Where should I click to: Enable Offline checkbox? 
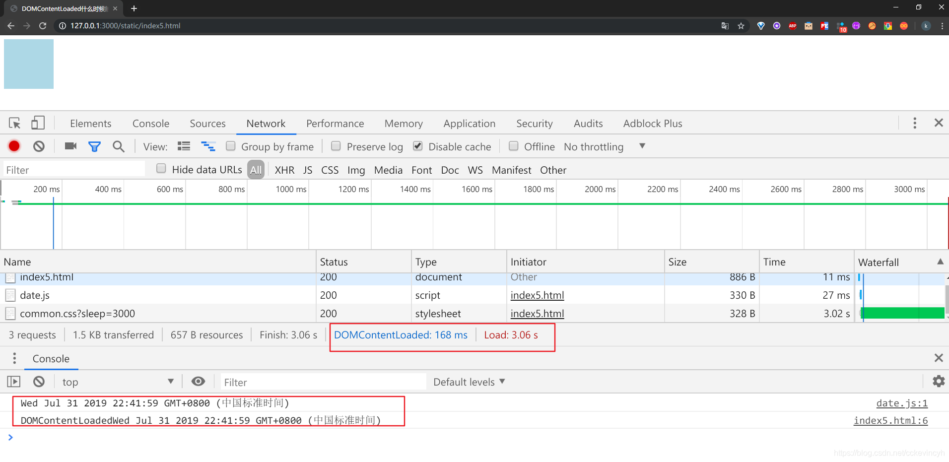click(x=514, y=146)
